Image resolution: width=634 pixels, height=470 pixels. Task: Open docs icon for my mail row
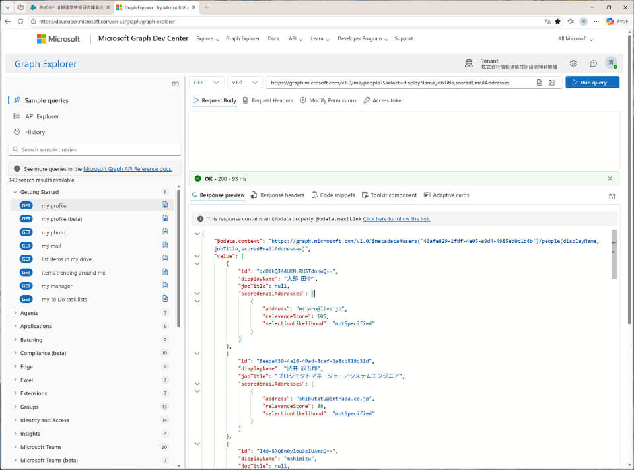tap(165, 245)
